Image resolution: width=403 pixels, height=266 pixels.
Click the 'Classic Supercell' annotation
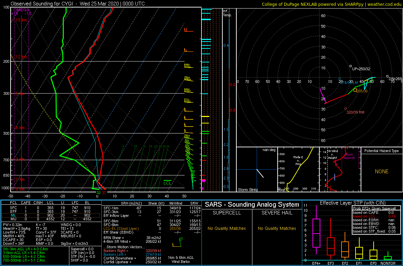point(349,156)
